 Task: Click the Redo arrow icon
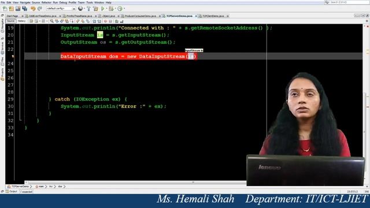[x=40, y=9]
